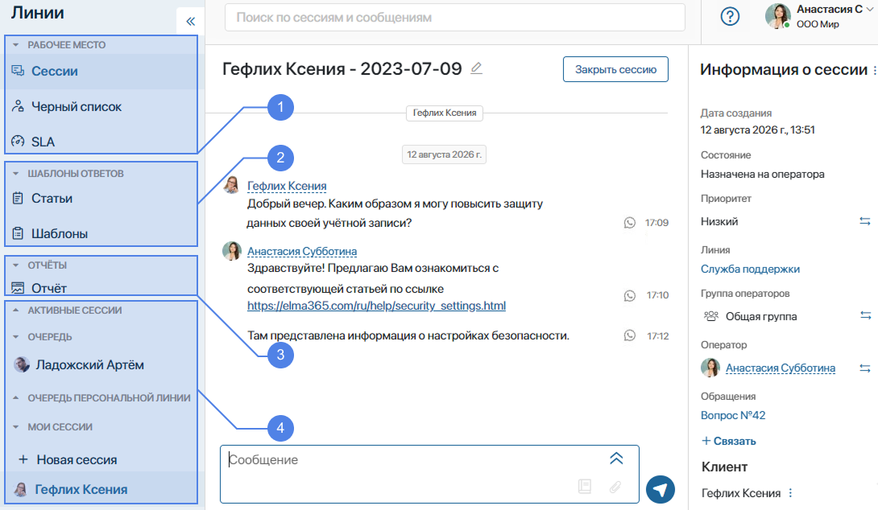This screenshot has height=510, width=878.
Task: Click Закрыть сессию button
Action: pyautogui.click(x=615, y=69)
